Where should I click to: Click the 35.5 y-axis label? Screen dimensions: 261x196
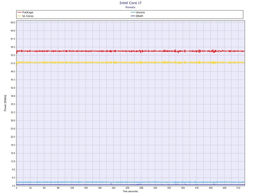click(13, 104)
